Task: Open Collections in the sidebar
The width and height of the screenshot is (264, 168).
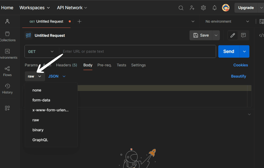Action: pyautogui.click(x=8, y=36)
